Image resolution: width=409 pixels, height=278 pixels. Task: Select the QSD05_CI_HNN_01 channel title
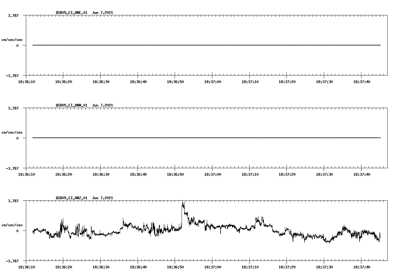(71, 105)
